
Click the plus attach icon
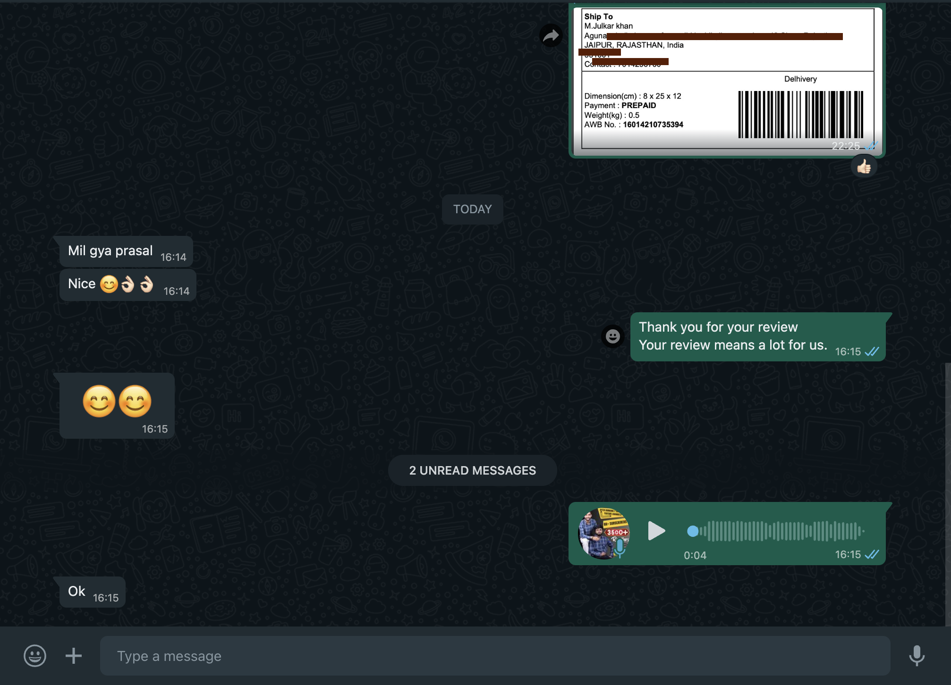tap(73, 656)
